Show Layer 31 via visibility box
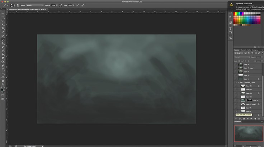 236,64
